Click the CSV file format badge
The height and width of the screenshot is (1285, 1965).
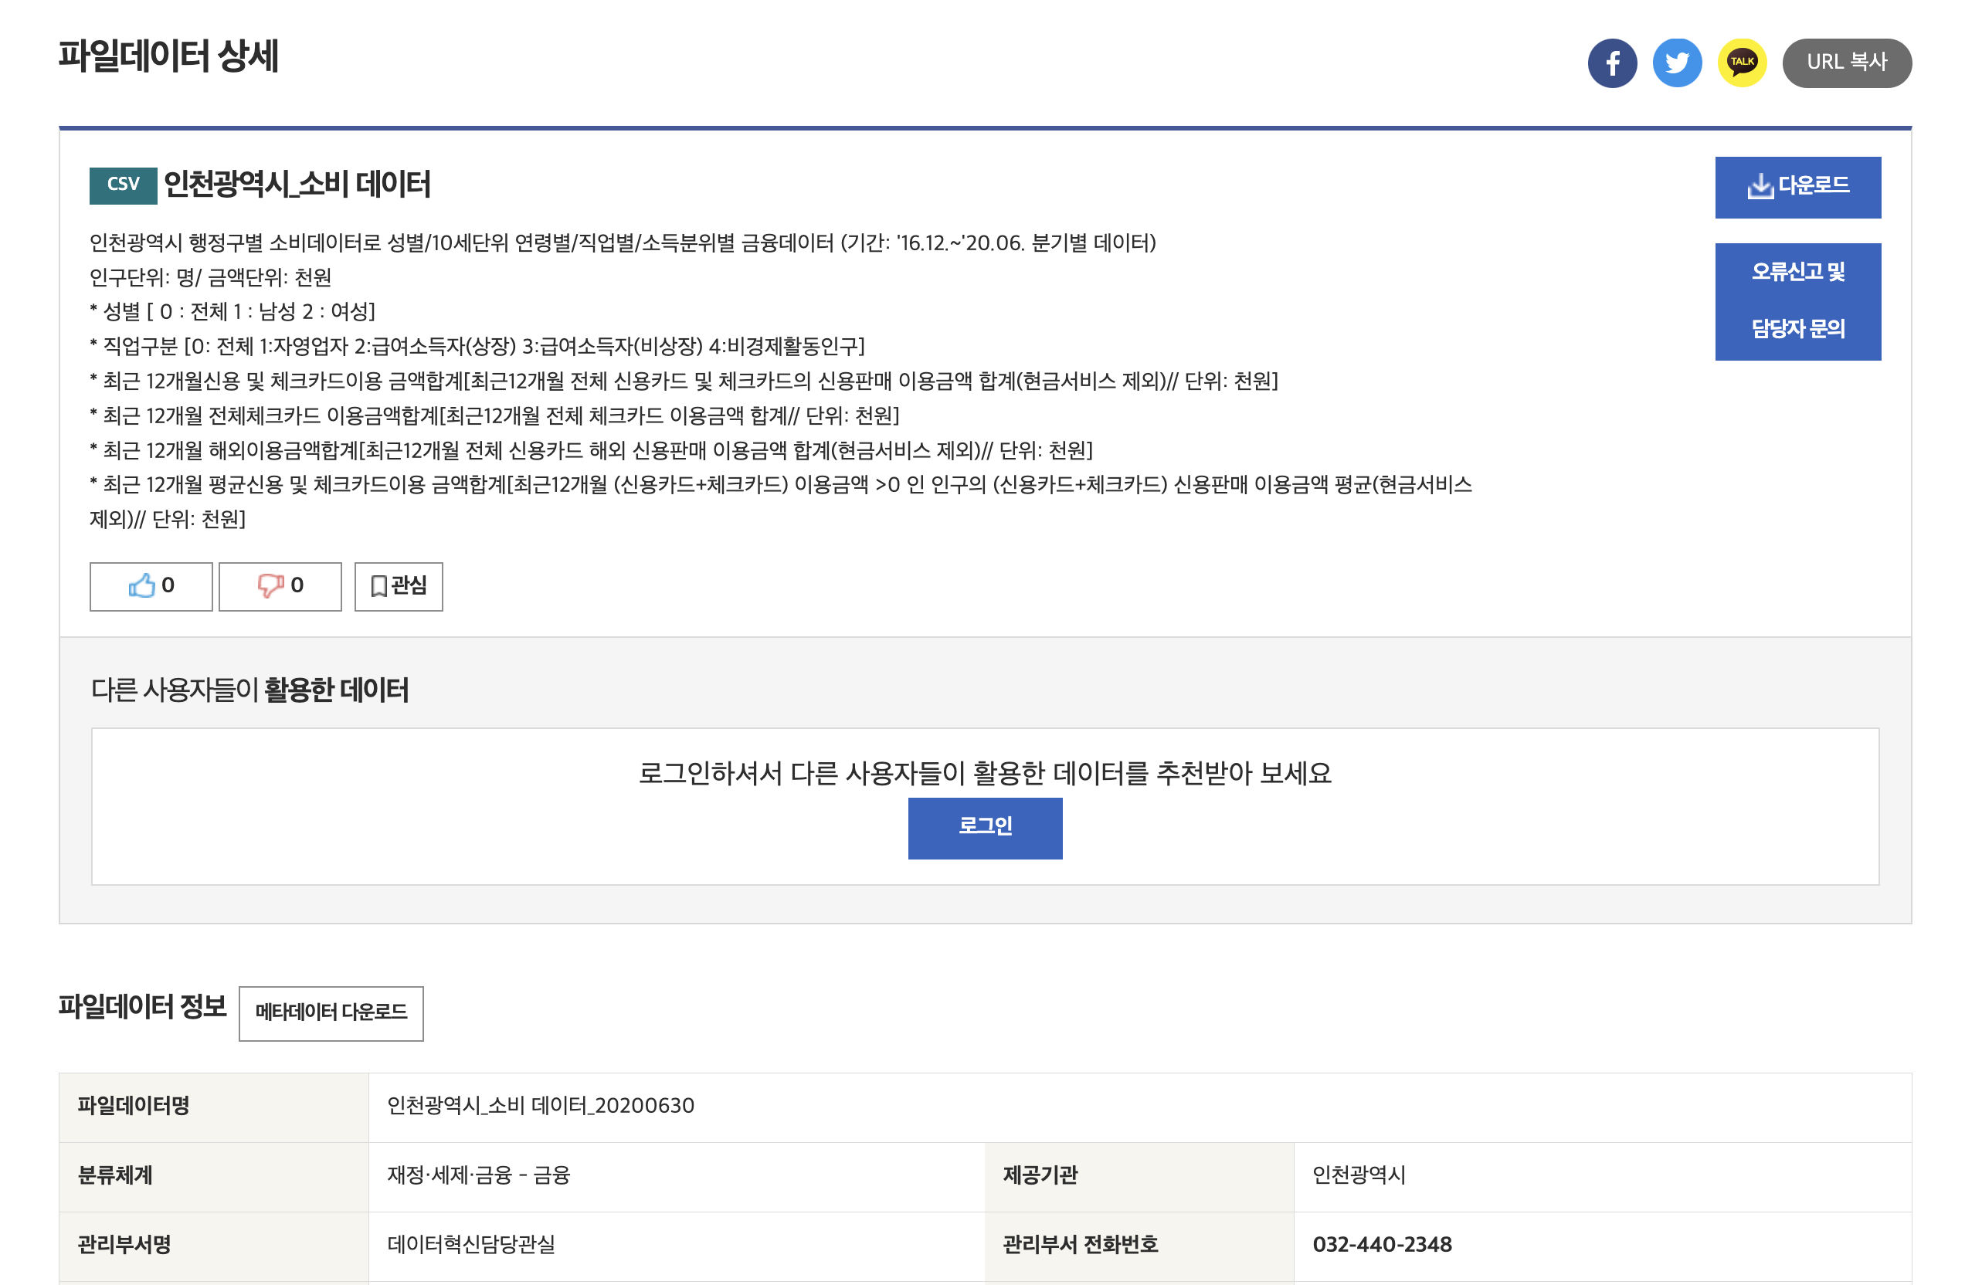tap(123, 184)
